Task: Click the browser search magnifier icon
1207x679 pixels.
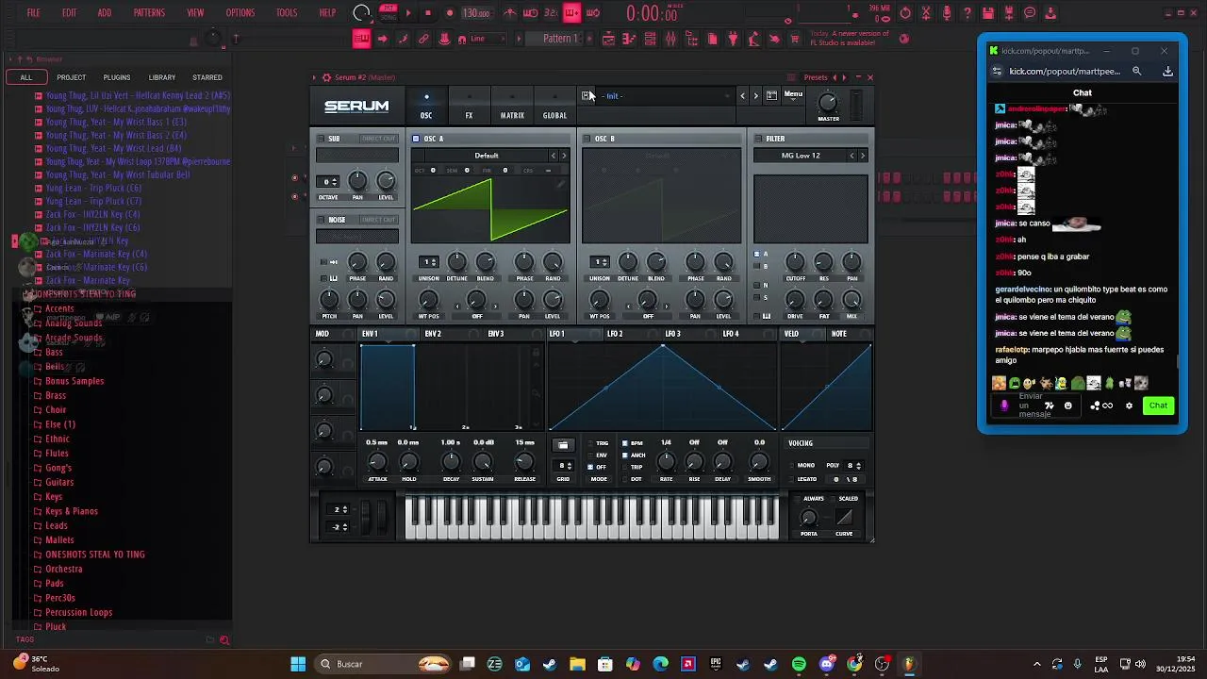Action: click(224, 640)
